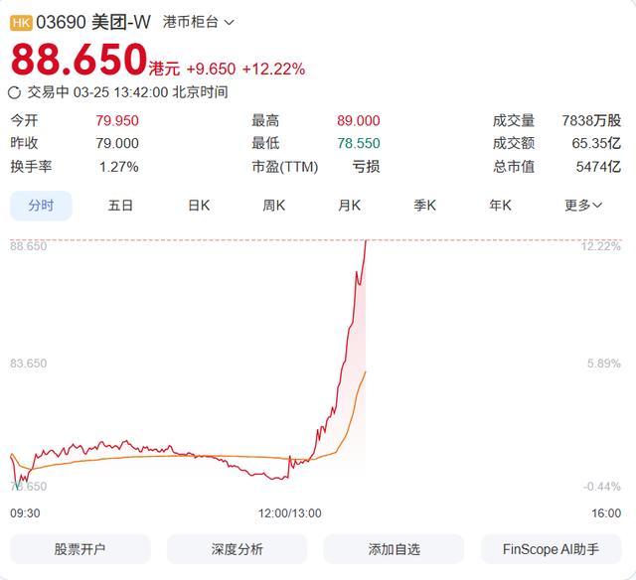Click the 市盈(TTM) value 亏损
The image size is (636, 580).
point(366,167)
